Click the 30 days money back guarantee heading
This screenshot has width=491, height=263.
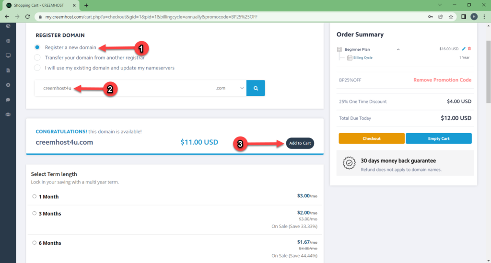[398, 161]
